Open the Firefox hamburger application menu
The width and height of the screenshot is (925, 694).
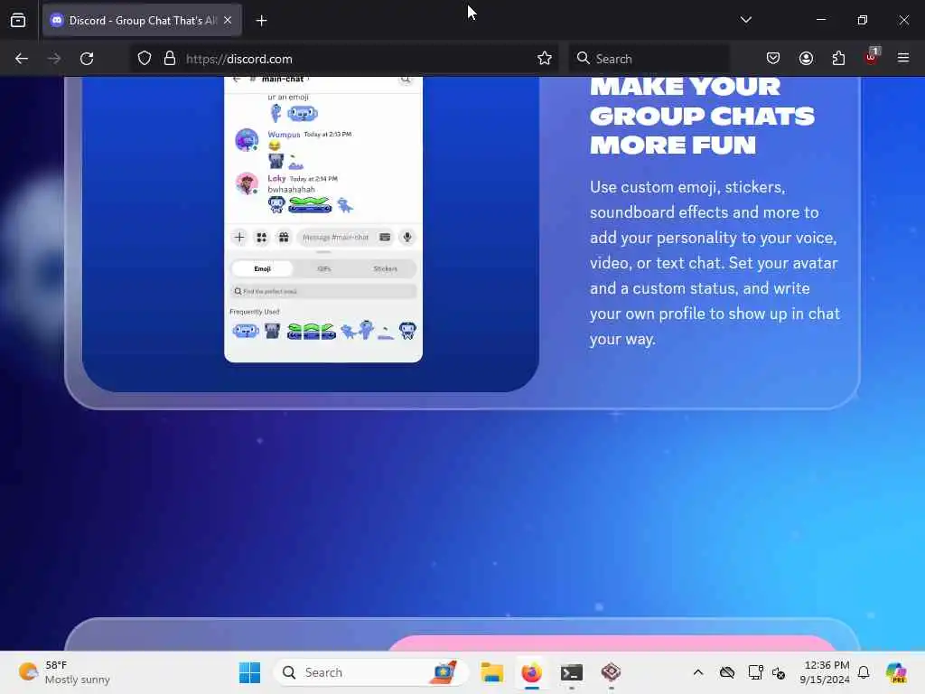(903, 59)
